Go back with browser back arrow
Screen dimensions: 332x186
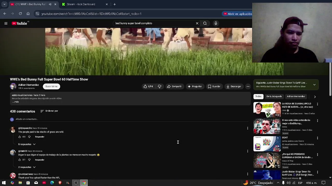coord(5,14)
